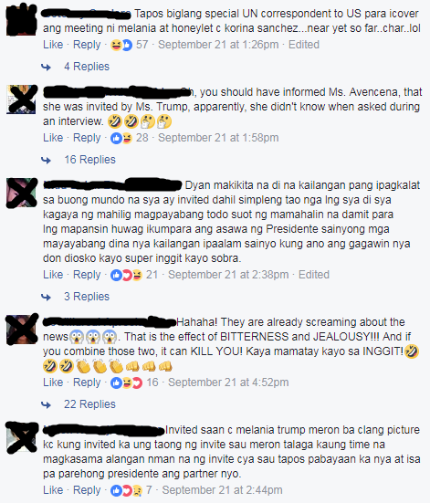Click reply arrow icon beside 22 Replies

pos(46,404)
